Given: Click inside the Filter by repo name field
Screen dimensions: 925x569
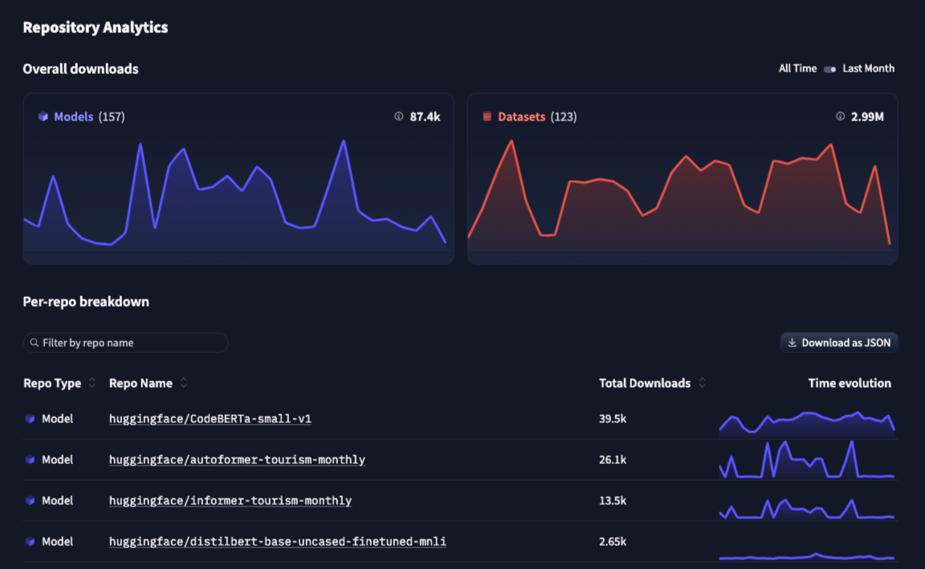Looking at the screenshot, I should point(124,343).
